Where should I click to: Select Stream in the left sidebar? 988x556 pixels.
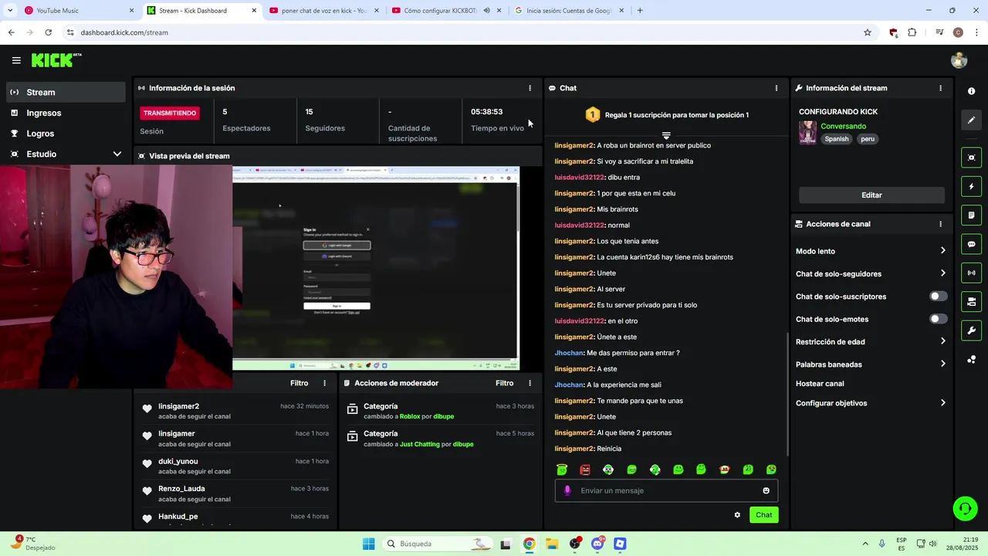(65, 92)
